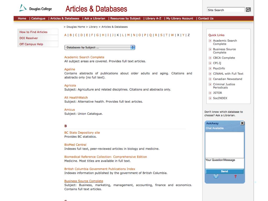
Task: Open the JSTOR quick link
Action: pyautogui.click(x=217, y=93)
